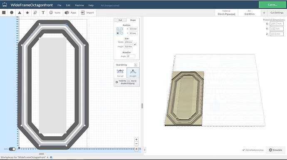Select bottom-right position anchor radio

click(122, 33)
